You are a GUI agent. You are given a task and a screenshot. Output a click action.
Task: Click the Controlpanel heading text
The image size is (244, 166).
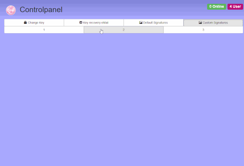point(41,10)
